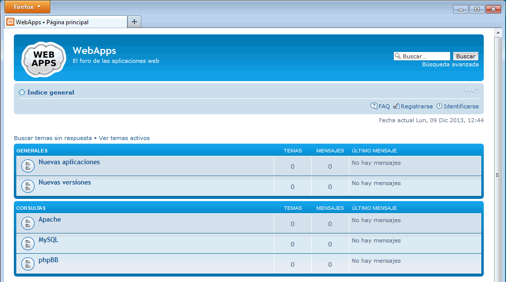Click the home icon beside Índice general
This screenshot has width=506, height=282.
tap(22, 93)
